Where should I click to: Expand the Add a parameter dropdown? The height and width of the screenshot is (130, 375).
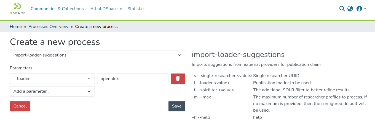pos(52,91)
